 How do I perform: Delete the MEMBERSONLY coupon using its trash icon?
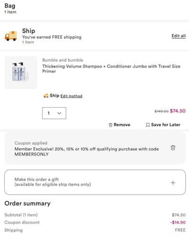(173, 148)
